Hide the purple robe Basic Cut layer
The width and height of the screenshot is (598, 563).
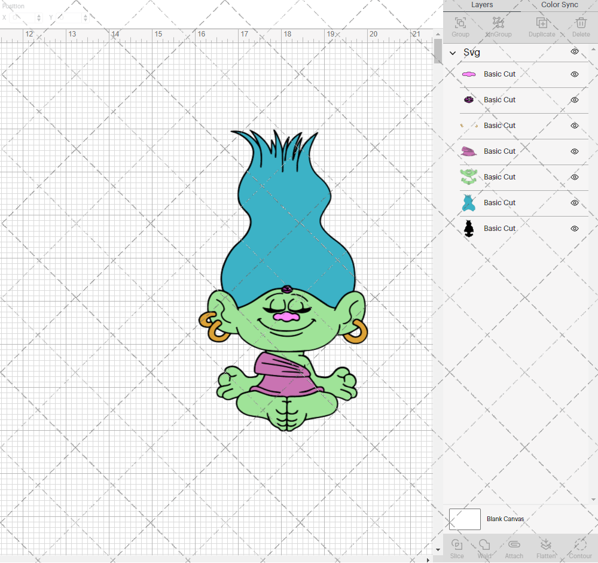574,151
